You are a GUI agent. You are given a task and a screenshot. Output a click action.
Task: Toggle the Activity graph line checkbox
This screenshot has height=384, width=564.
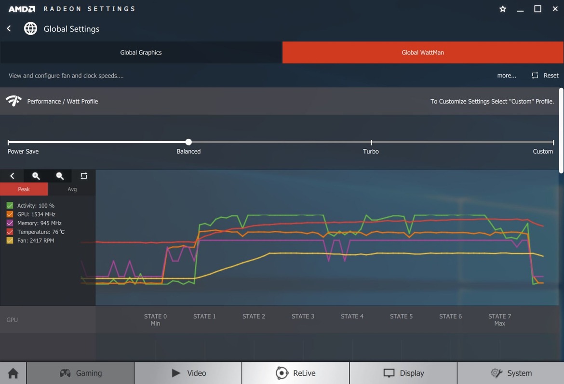point(10,206)
